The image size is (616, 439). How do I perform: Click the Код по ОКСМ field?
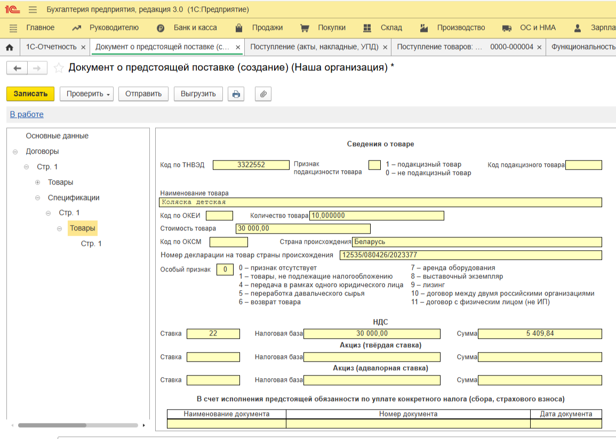coord(229,242)
